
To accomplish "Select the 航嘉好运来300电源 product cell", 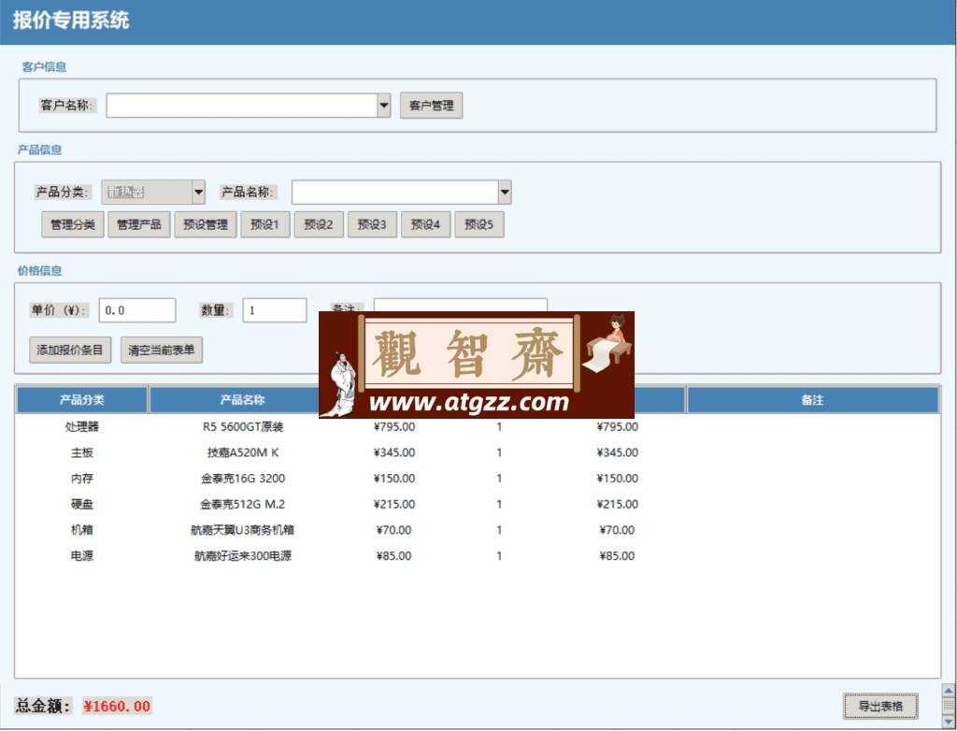I will pos(243,556).
